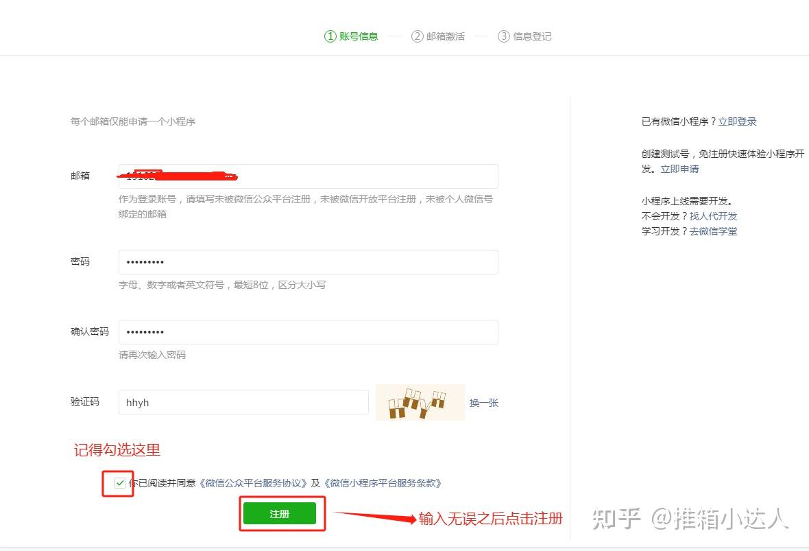Click the text 小程序上线需要开发。
Image resolution: width=809 pixels, height=551 pixels.
[x=687, y=201]
